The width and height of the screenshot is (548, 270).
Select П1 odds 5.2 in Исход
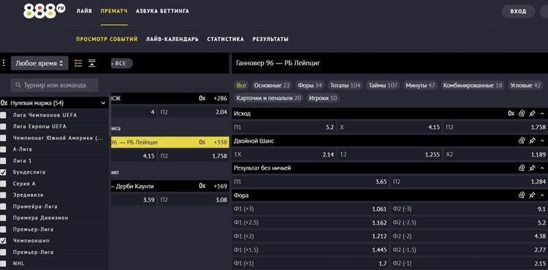click(x=283, y=127)
